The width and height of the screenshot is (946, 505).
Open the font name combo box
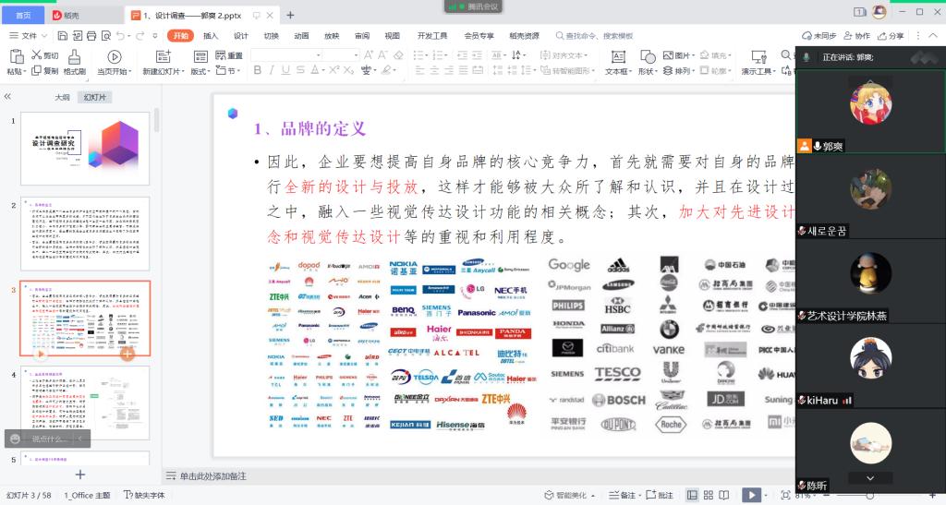click(x=286, y=54)
